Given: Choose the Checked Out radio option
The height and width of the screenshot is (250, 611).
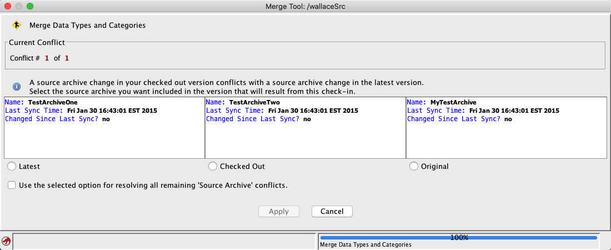Looking at the screenshot, I should pyautogui.click(x=213, y=166).
